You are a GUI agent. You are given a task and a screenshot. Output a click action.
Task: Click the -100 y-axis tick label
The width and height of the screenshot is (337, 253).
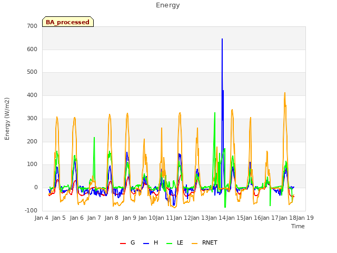point(31,210)
